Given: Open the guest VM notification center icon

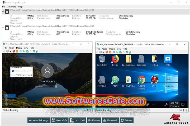Looking at the screenshot, I should coord(183,104).
